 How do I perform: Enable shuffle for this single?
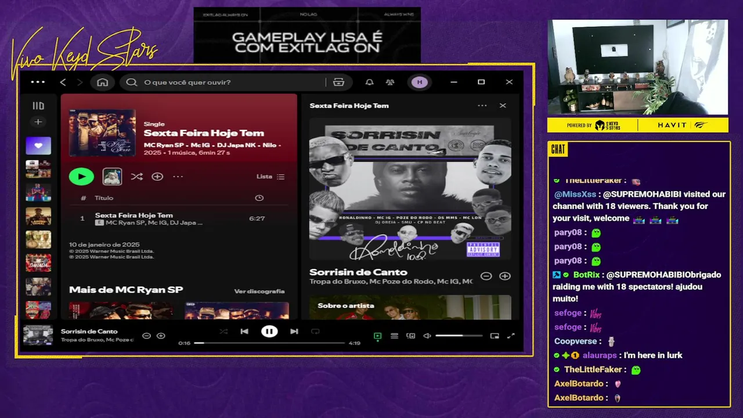[137, 176]
